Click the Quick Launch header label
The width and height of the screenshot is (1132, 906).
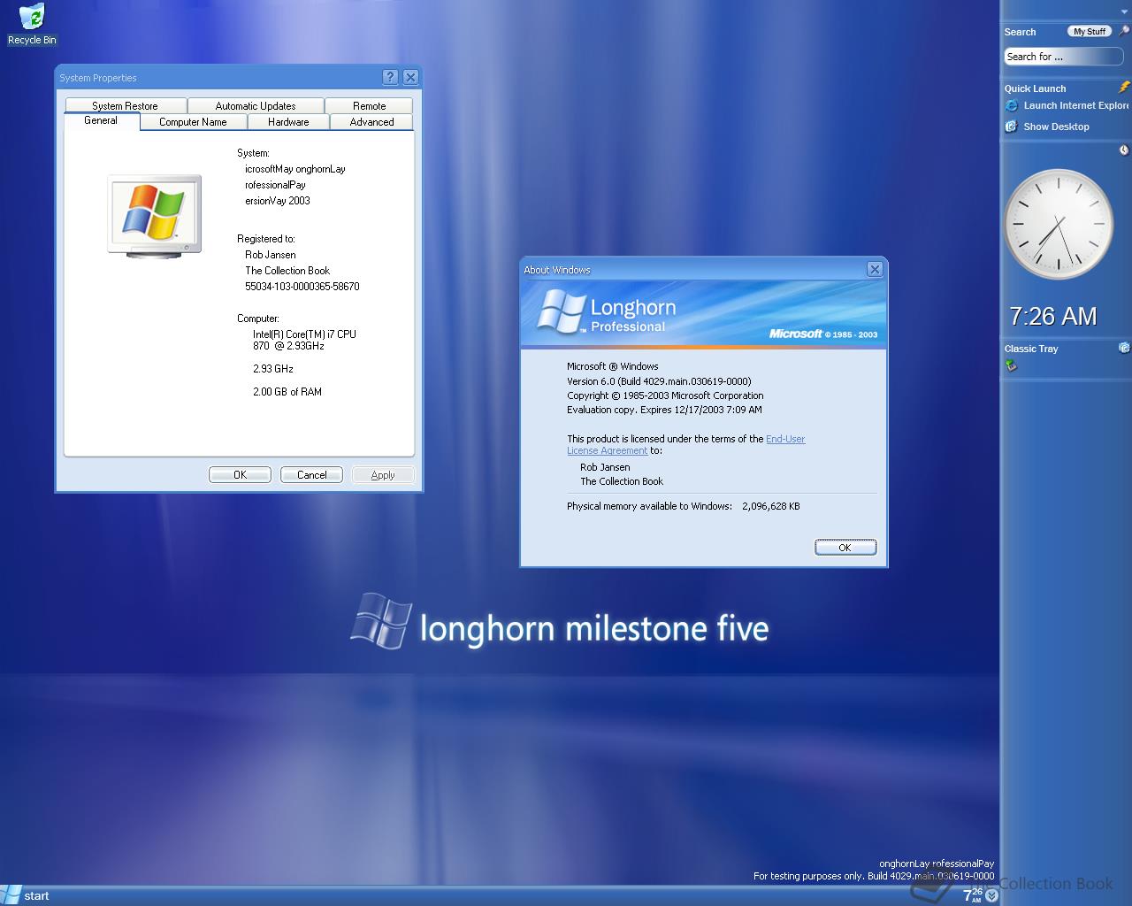[1035, 88]
